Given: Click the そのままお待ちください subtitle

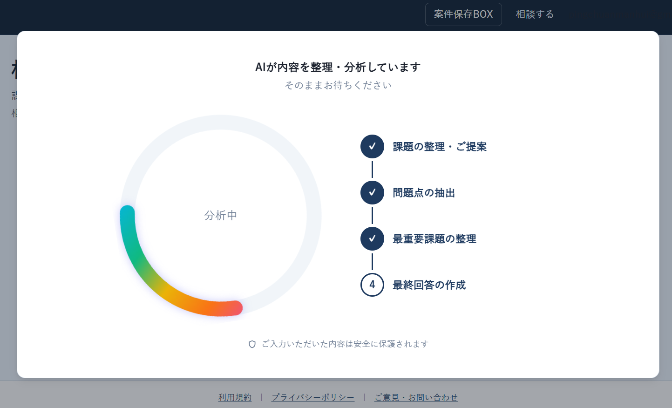Looking at the screenshot, I should pyautogui.click(x=338, y=85).
